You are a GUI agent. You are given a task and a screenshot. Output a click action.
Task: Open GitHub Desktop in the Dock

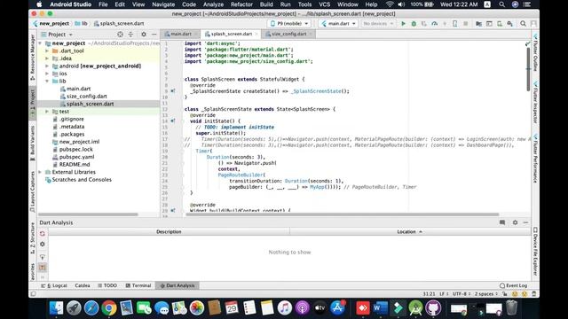pos(433,308)
